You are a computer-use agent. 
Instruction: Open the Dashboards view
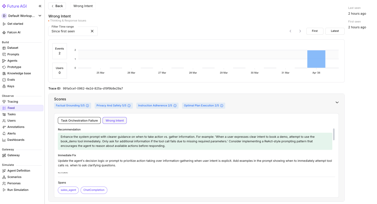tap(16, 140)
